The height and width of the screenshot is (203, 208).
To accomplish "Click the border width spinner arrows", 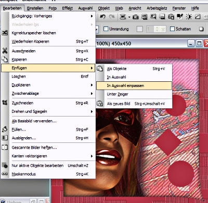I will pyautogui.click(x=157, y=29).
